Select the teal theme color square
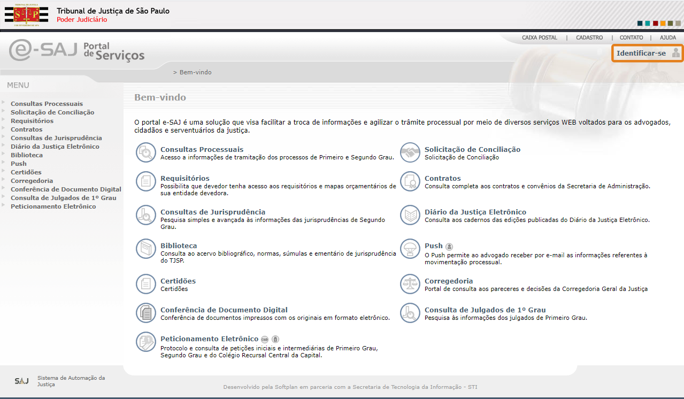This screenshot has width=684, height=399. pyautogui.click(x=648, y=23)
